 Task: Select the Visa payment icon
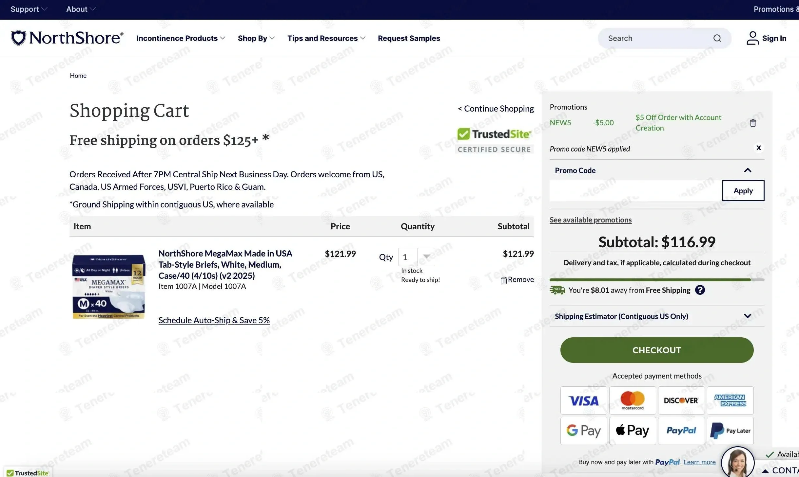click(583, 400)
